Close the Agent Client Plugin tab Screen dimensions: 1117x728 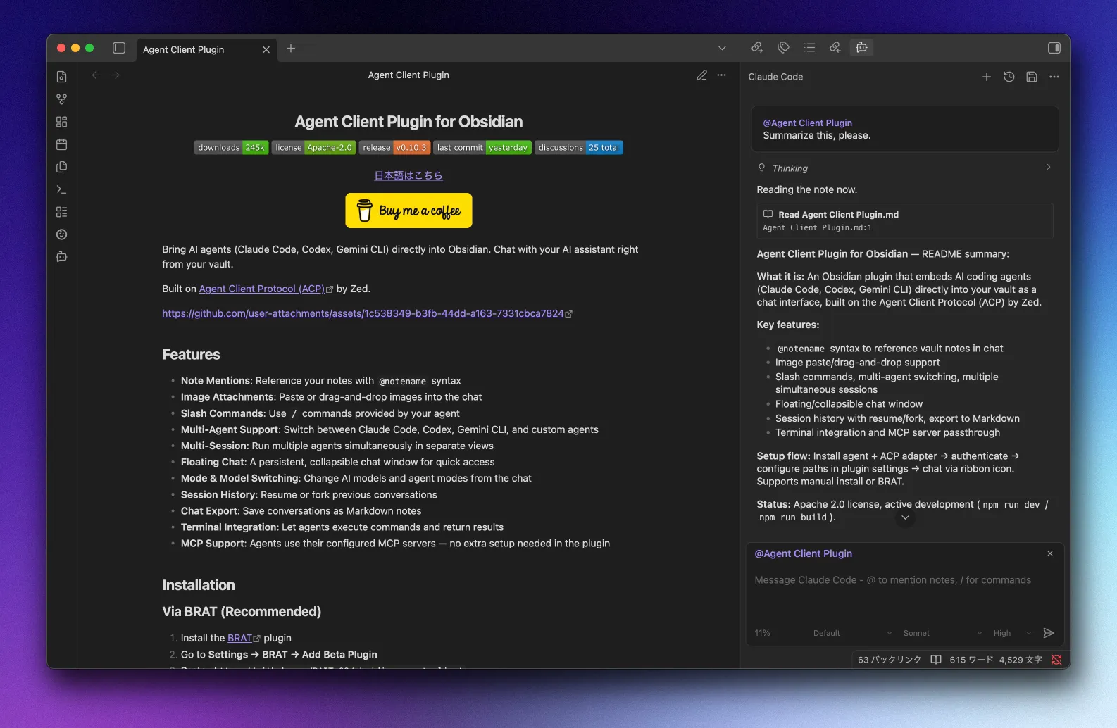[x=266, y=49]
